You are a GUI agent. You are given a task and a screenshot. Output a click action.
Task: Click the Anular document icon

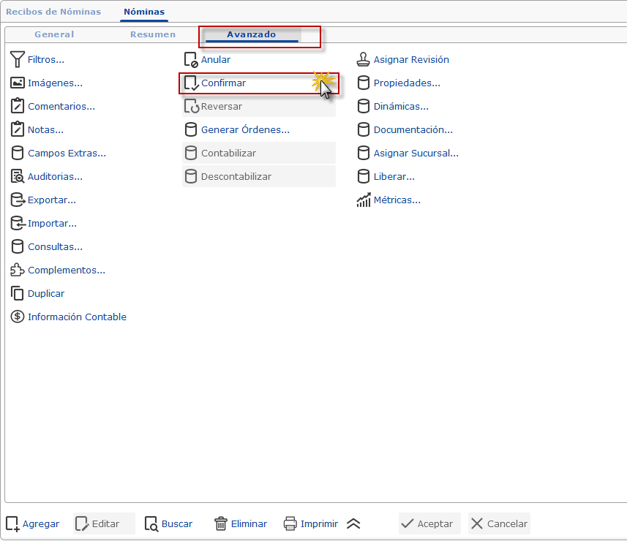(191, 59)
